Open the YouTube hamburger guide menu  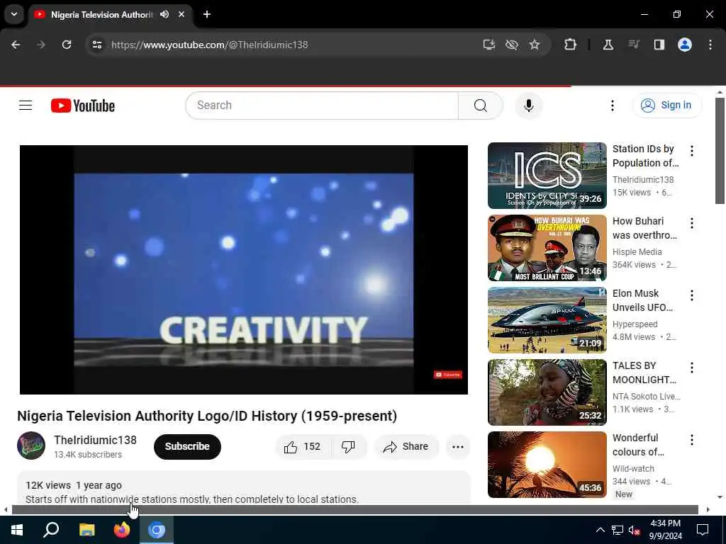tap(26, 106)
